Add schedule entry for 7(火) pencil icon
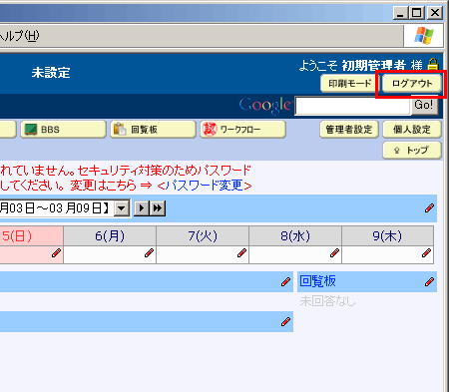The height and width of the screenshot is (392, 449). (241, 253)
